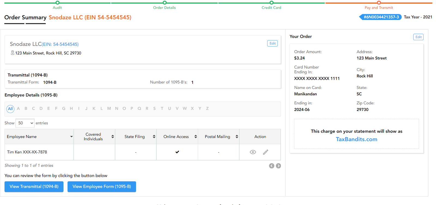Click View Employee Form (1095-B) button
The height and width of the screenshot is (205, 436).
tap(102, 187)
